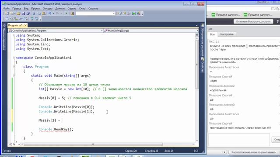Viewport: 280px width, 157px height.
Task: Click the question mark help icon in chat window
Action: point(277,21)
